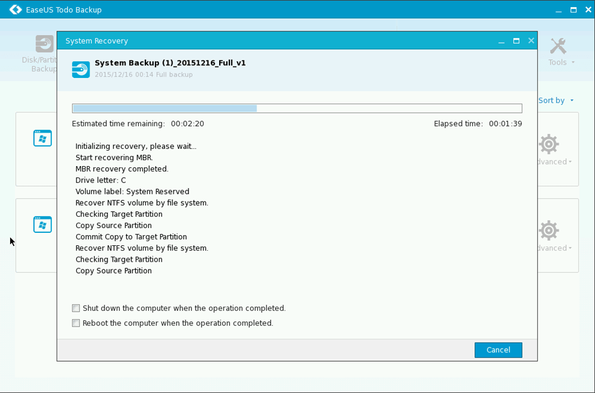The height and width of the screenshot is (393, 595).
Task: Maximize the System Recovery dialog
Action: 516,41
